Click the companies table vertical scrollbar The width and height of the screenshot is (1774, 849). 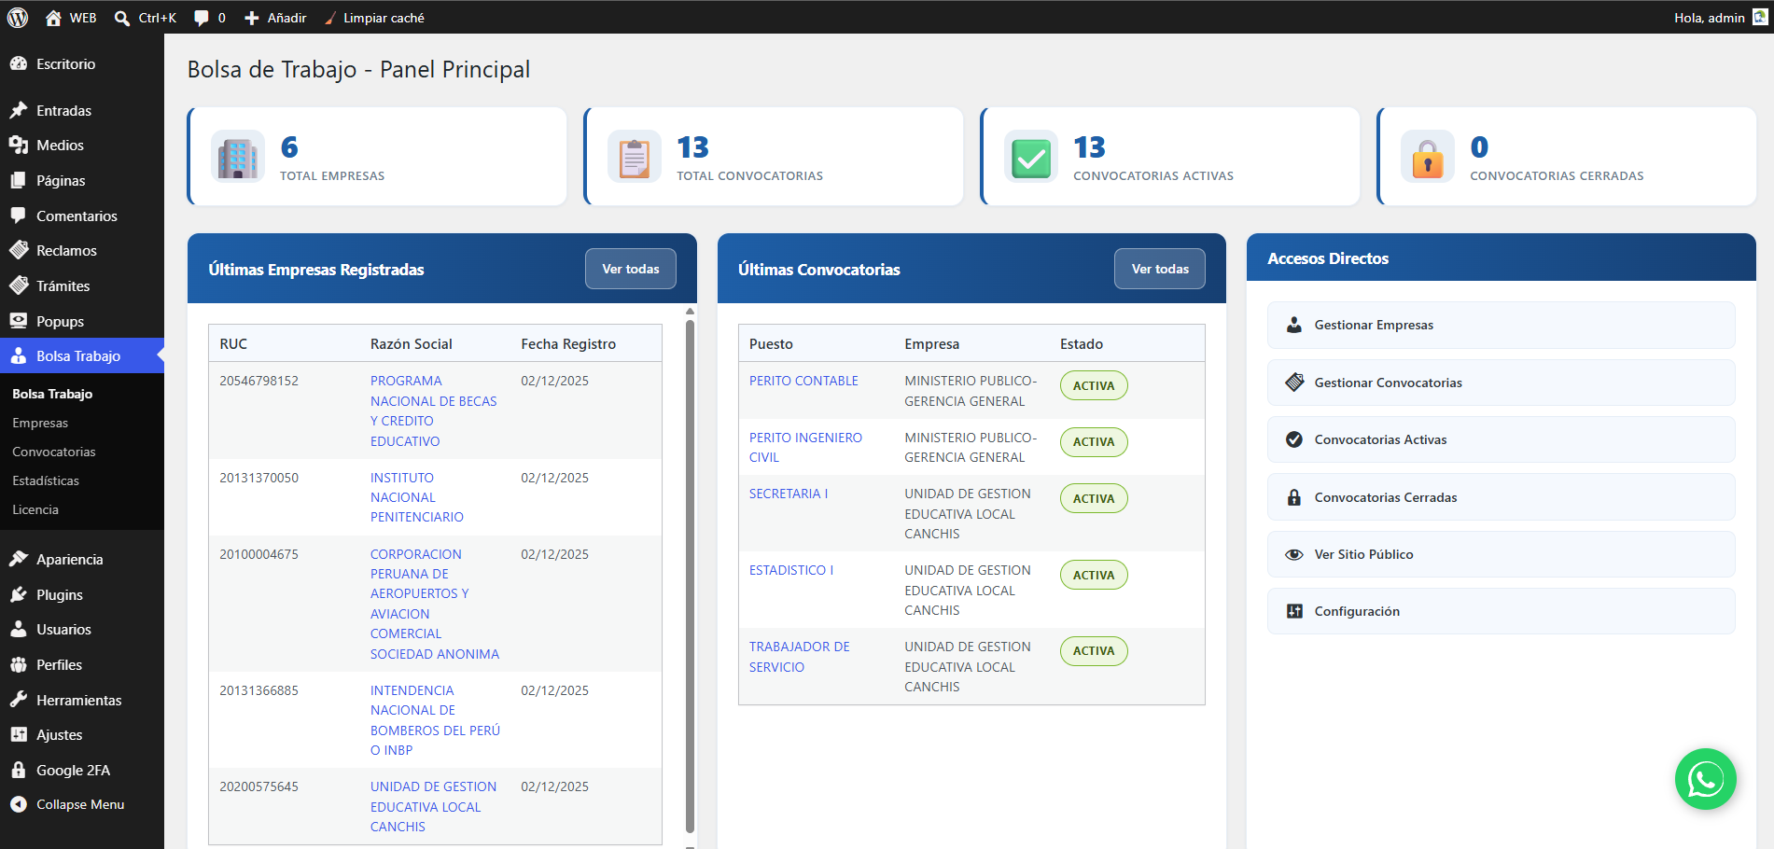pyautogui.click(x=690, y=575)
